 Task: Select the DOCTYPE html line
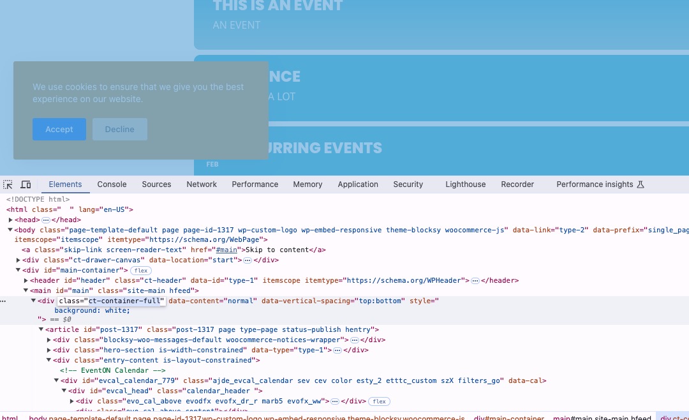38,199
